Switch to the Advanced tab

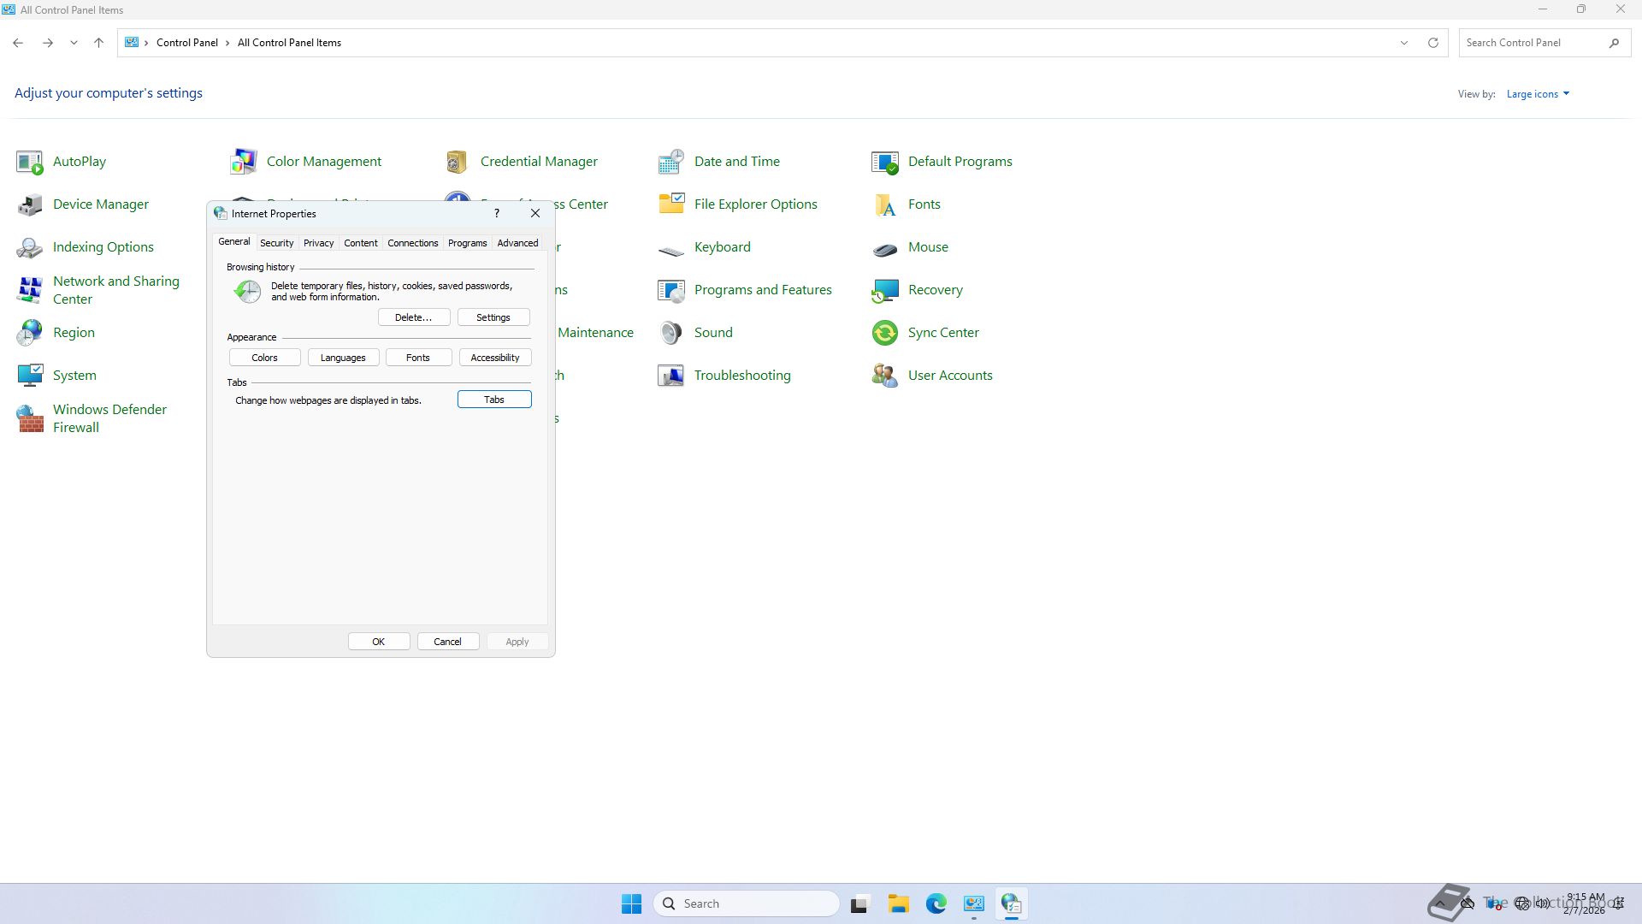(517, 243)
